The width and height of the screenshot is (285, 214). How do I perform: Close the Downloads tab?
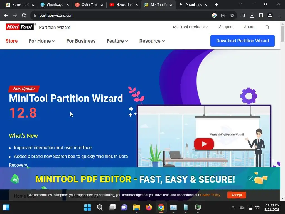coord(206,5)
